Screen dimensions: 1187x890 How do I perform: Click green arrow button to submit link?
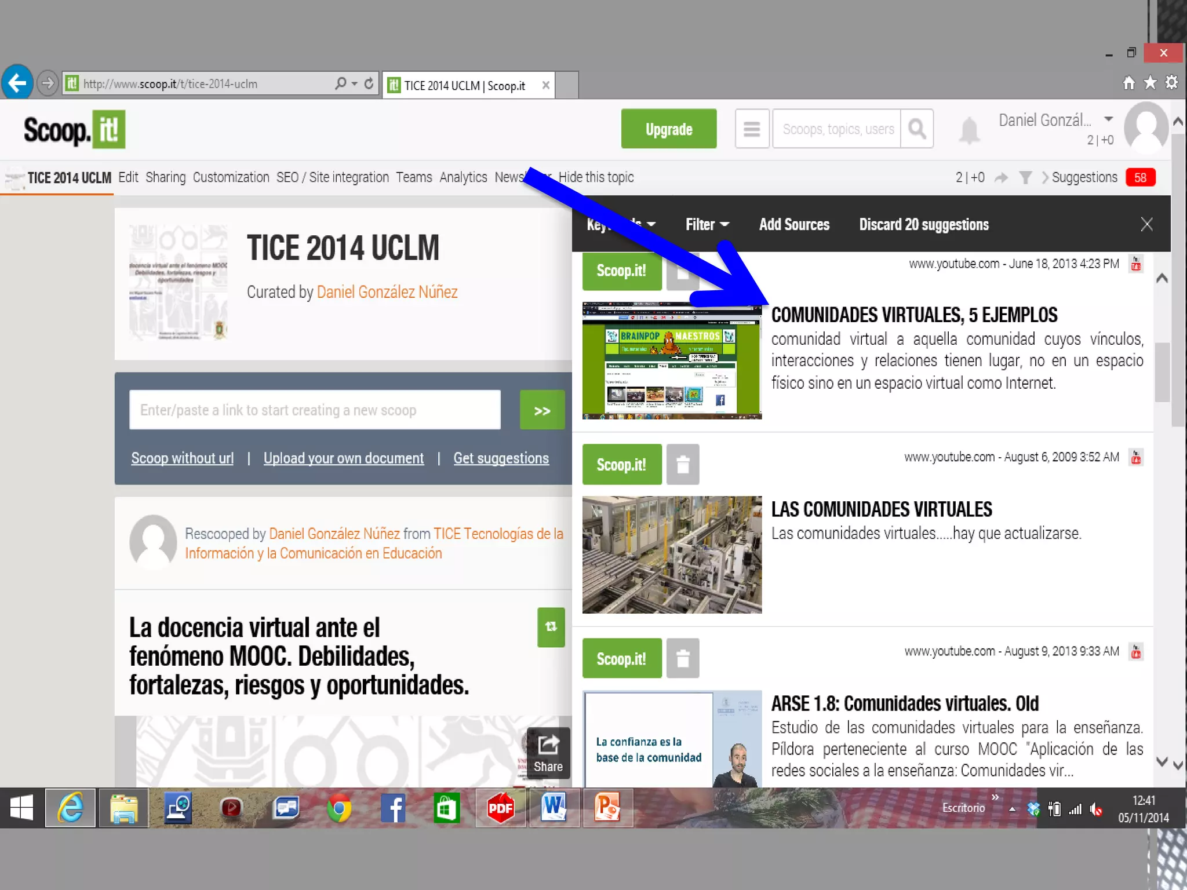point(542,410)
